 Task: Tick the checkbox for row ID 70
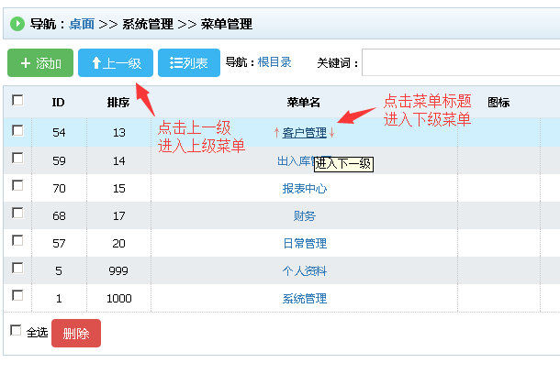[x=17, y=186]
